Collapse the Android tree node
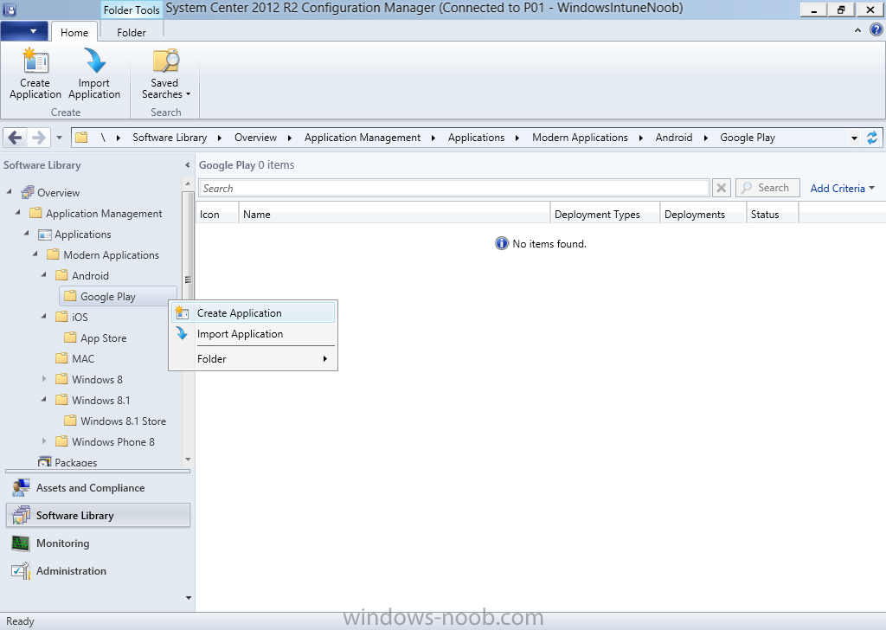886x630 pixels. pyautogui.click(x=44, y=275)
